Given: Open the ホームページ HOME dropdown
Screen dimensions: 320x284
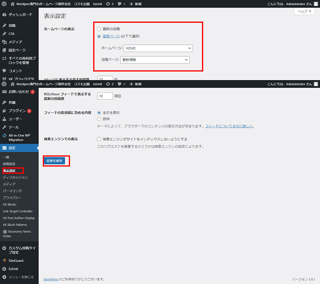Looking at the screenshot, I should [x=158, y=48].
